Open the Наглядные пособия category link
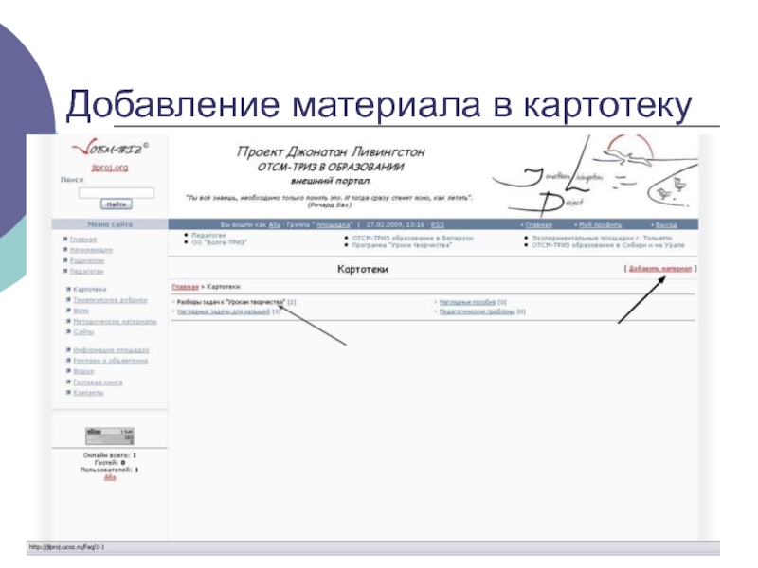 tap(467, 302)
